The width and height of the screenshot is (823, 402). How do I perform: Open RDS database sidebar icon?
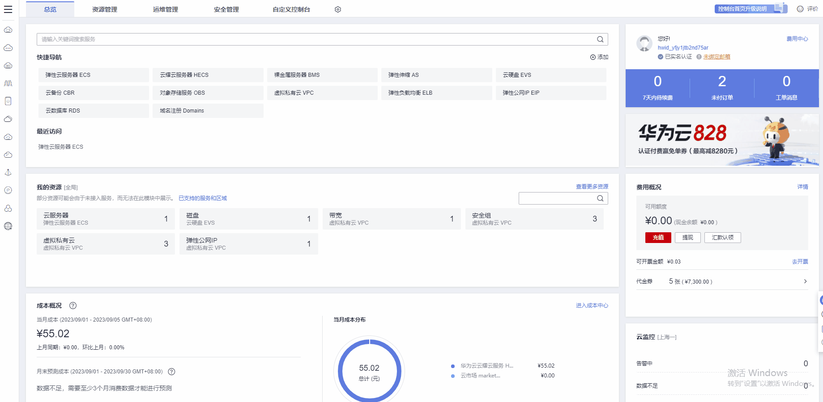tap(8, 209)
